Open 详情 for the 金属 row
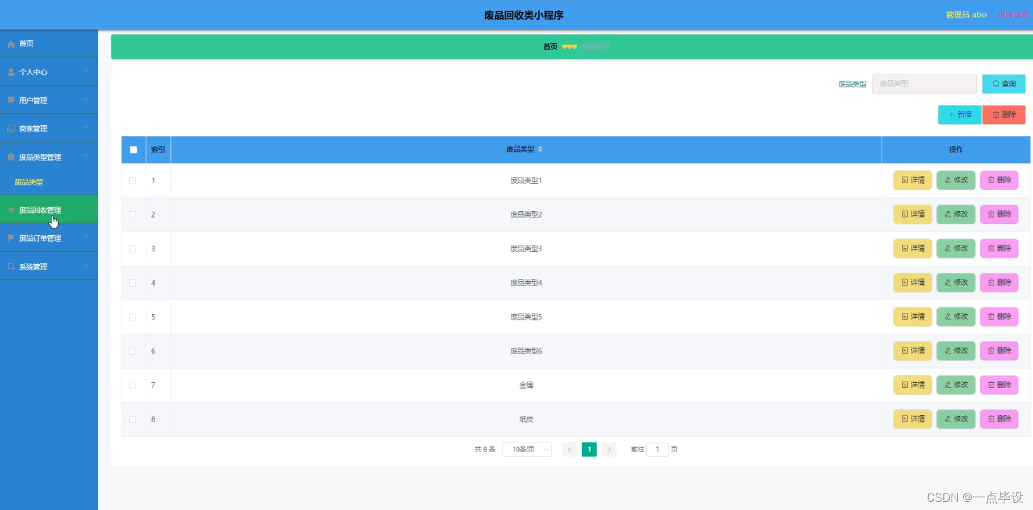Screen dimensions: 1033x510 tap(913, 385)
